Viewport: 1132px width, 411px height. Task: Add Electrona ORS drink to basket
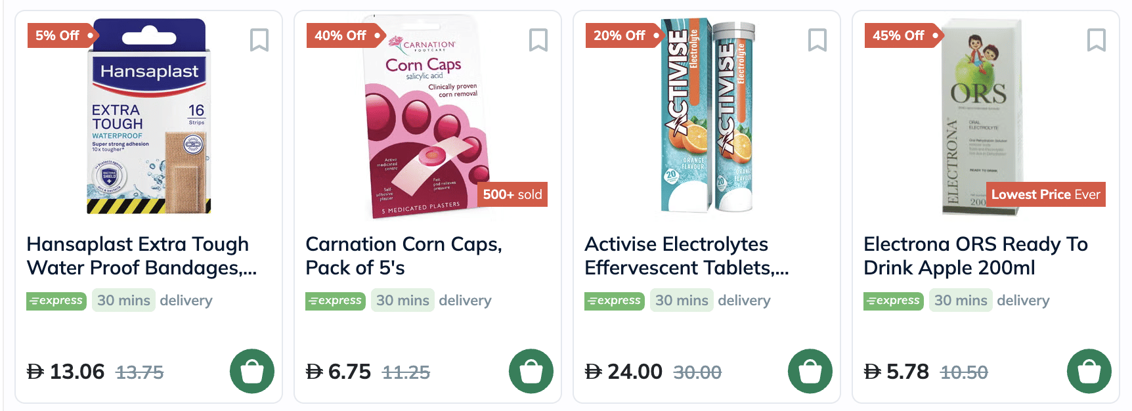[1089, 371]
